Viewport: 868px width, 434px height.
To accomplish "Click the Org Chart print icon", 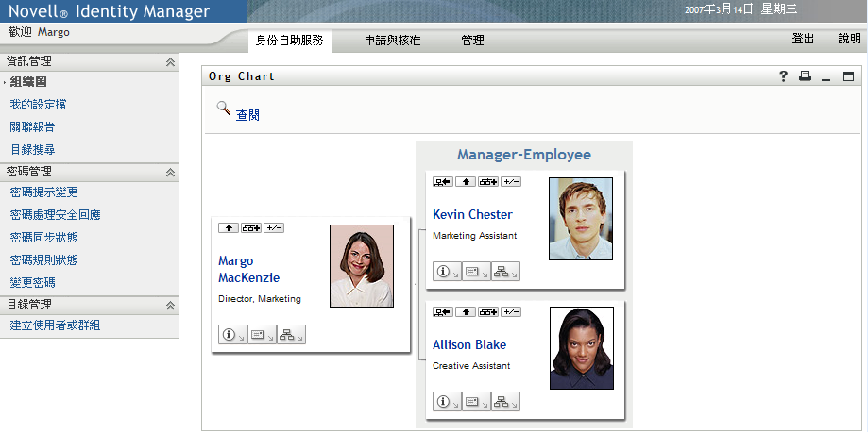I will pyautogui.click(x=805, y=76).
